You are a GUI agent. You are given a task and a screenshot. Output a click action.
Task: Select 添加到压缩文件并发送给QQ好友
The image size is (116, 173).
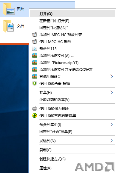(72, 69)
